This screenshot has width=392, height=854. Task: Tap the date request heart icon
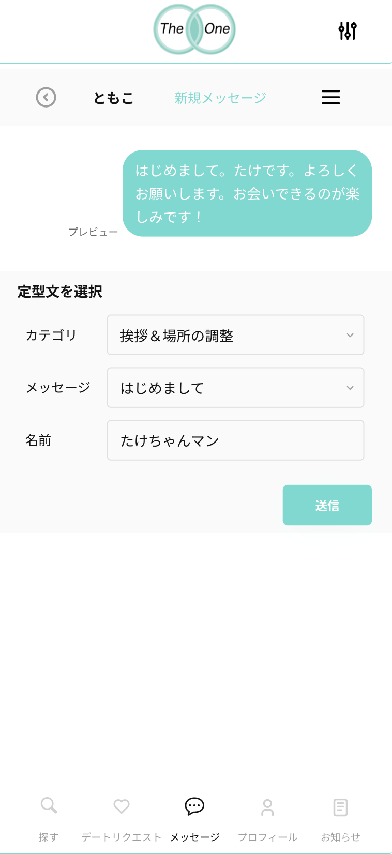(122, 806)
